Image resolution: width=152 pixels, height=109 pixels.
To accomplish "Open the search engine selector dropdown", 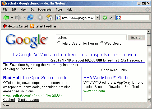I will [x=119, y=18].
